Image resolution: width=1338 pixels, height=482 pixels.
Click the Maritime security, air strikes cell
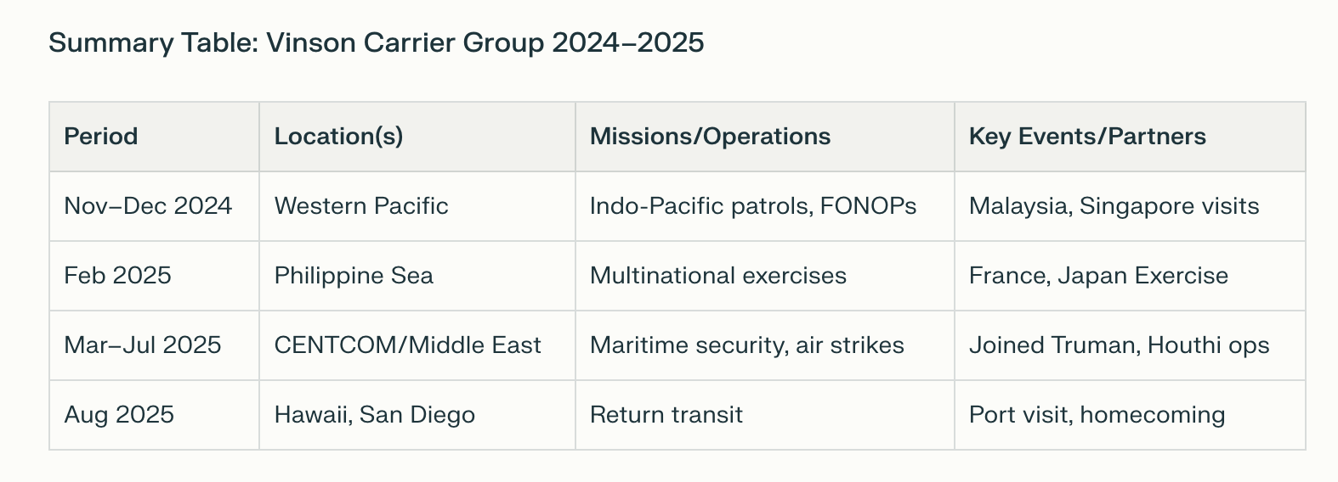765,345
